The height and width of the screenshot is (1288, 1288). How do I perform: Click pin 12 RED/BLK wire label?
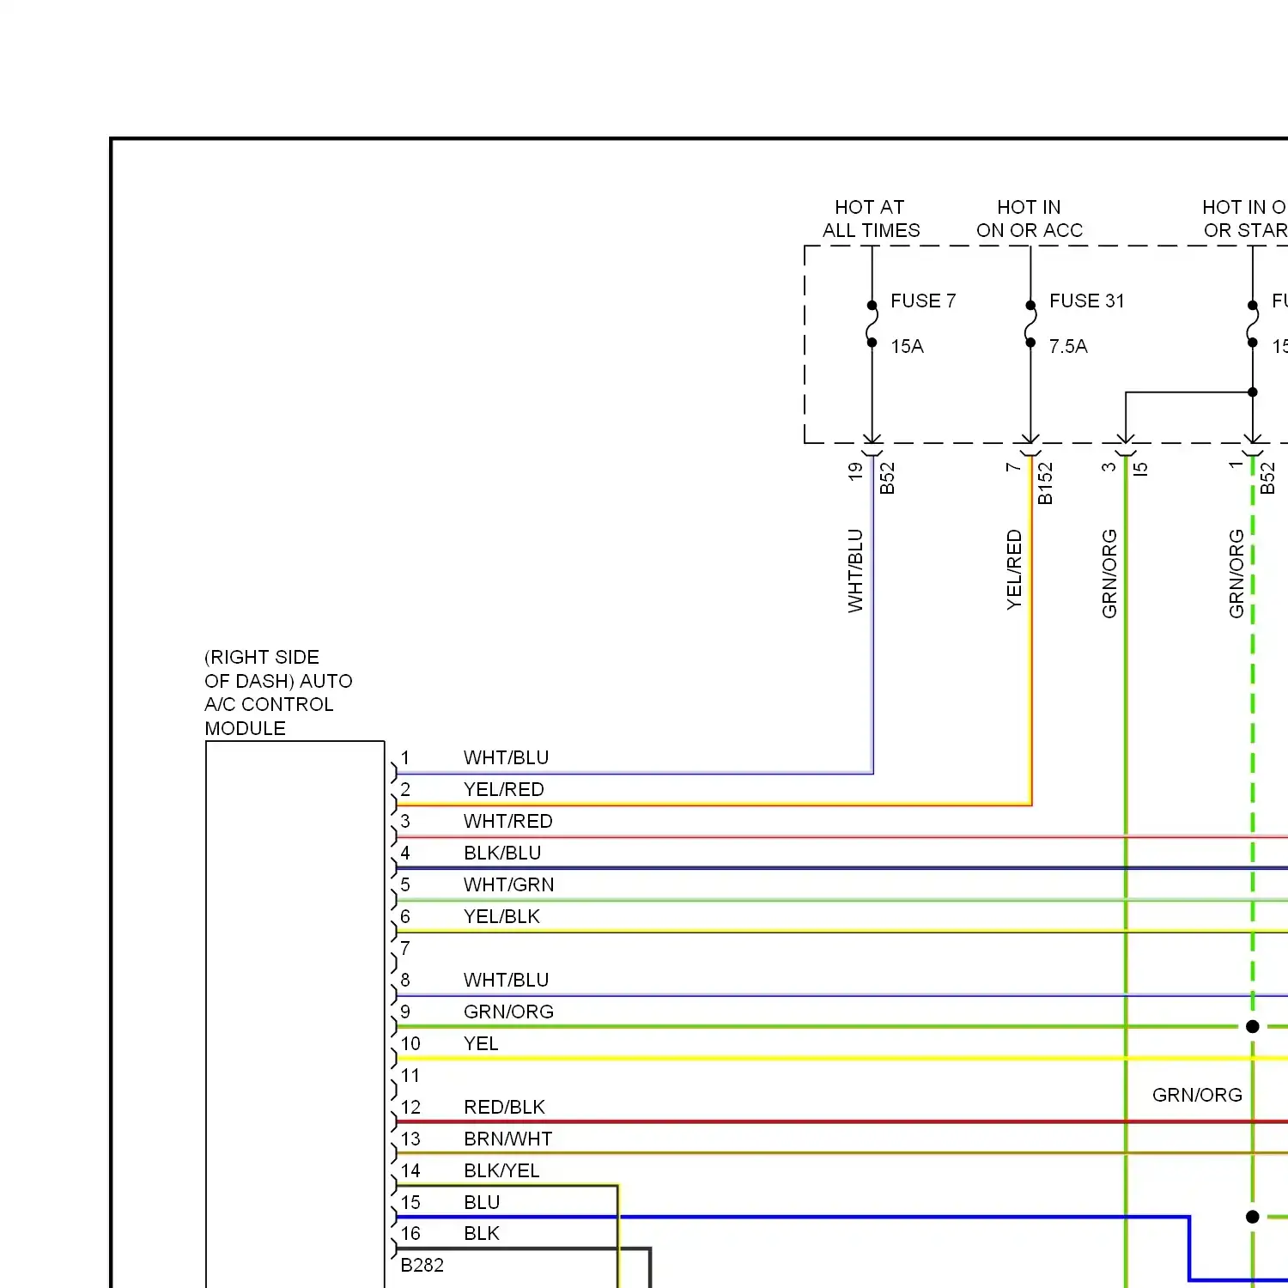pyautogui.click(x=504, y=1108)
